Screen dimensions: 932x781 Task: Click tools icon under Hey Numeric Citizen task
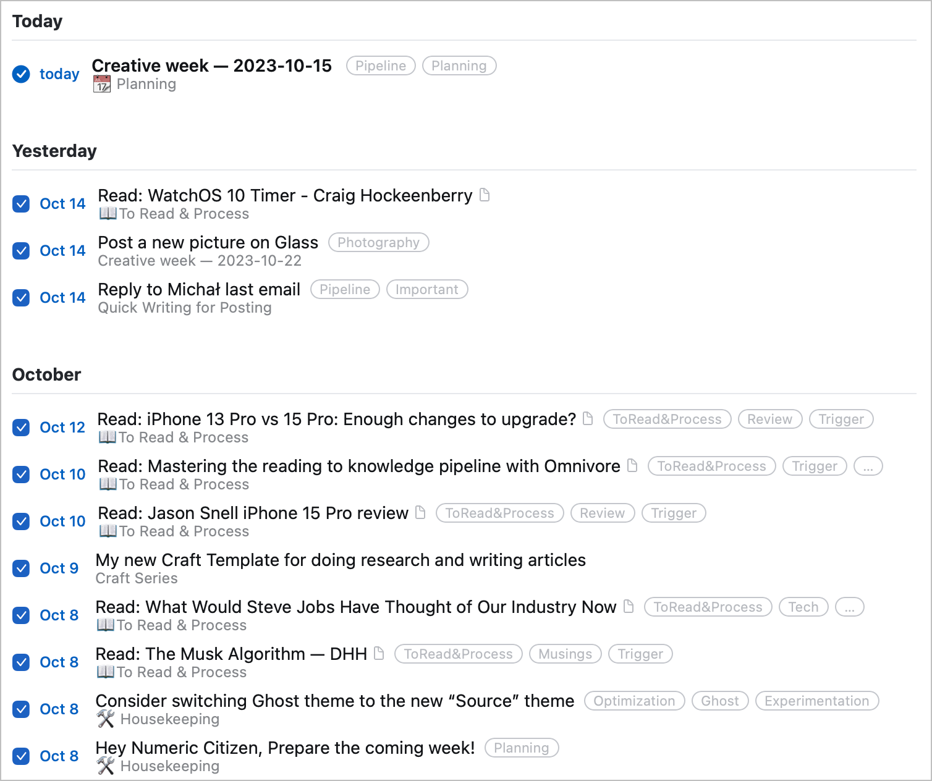(106, 766)
